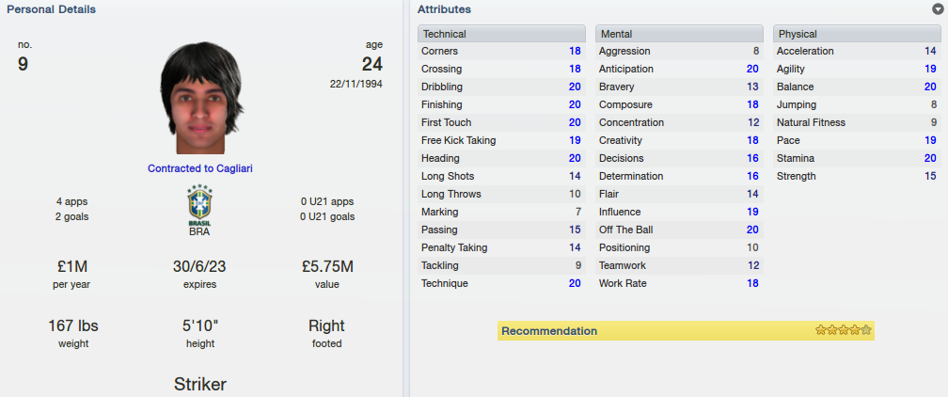Click the Brasil national team badge
Screen dimensions: 948x397
click(200, 204)
